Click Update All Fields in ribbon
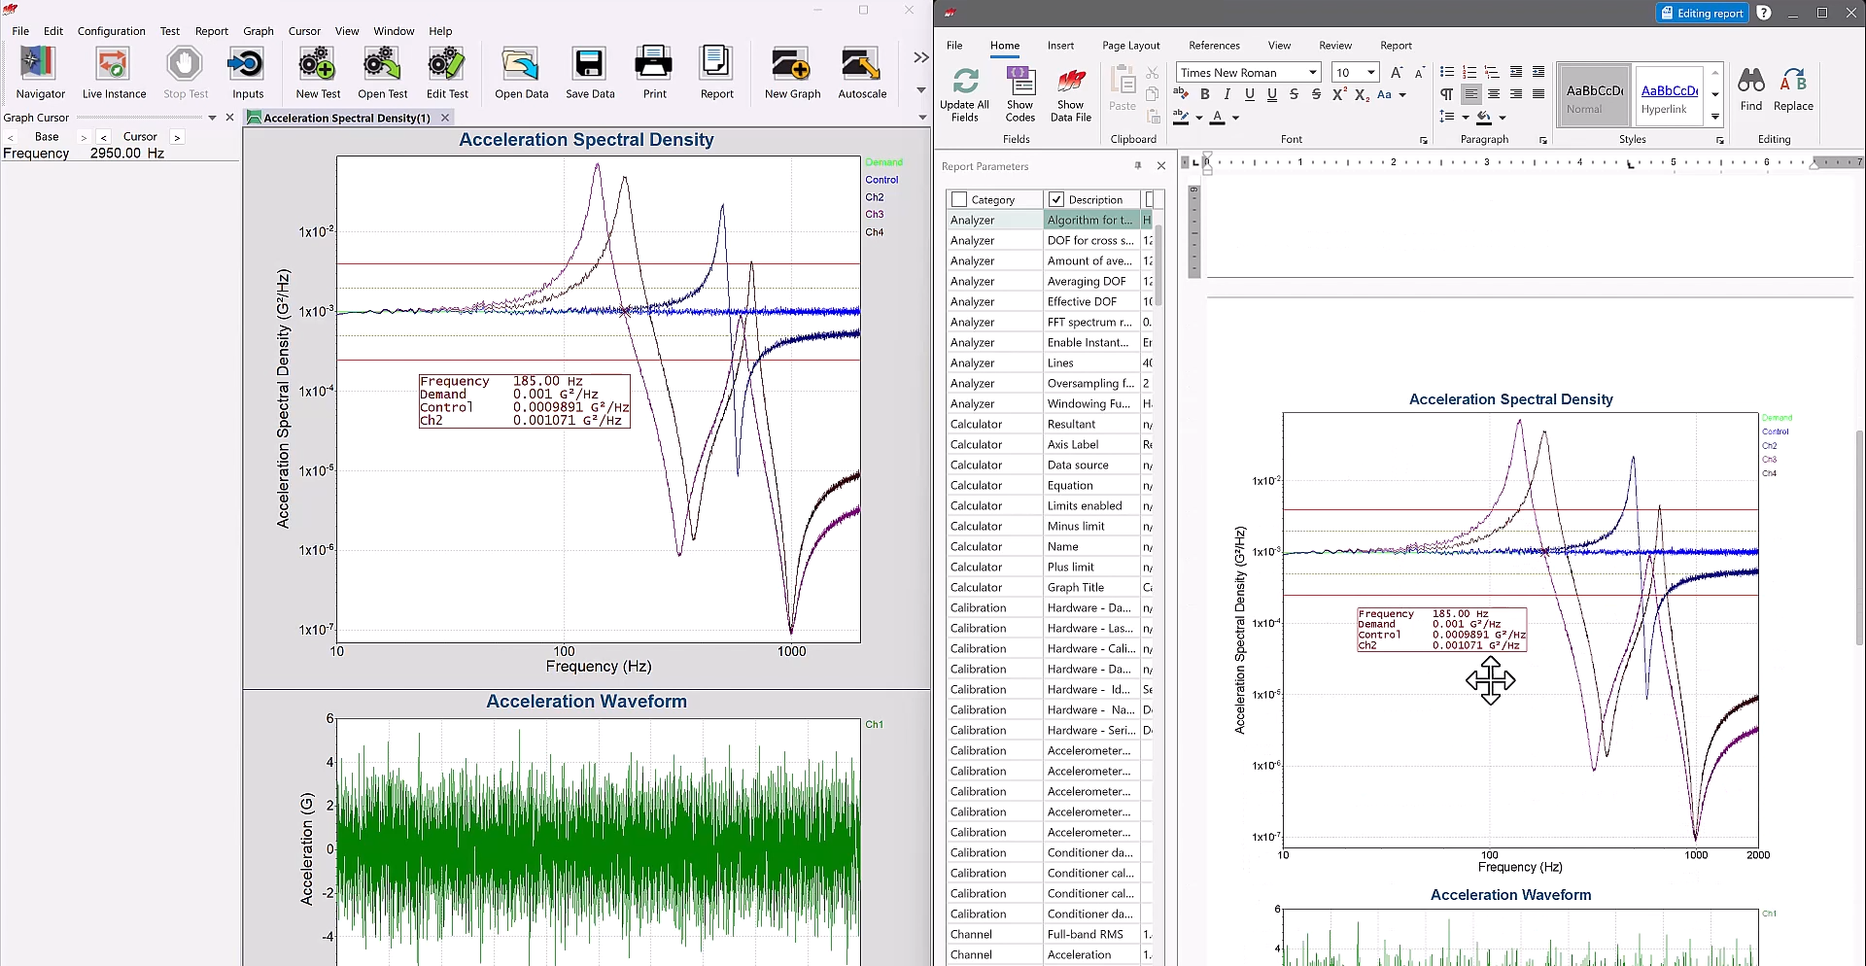 pos(964,93)
